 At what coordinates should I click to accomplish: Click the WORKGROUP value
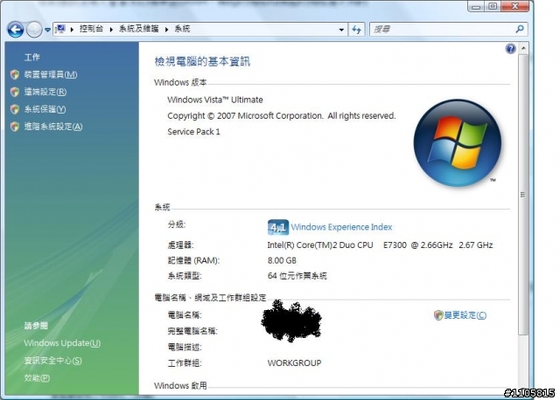point(294,363)
